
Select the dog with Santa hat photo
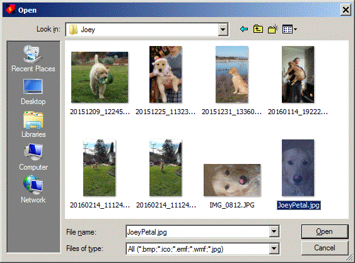[165, 74]
